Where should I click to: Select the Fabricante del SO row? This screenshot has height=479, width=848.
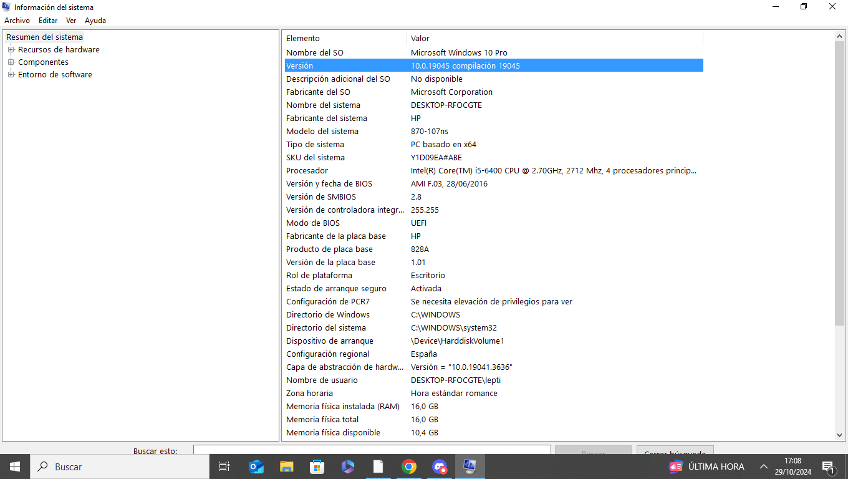(x=494, y=92)
